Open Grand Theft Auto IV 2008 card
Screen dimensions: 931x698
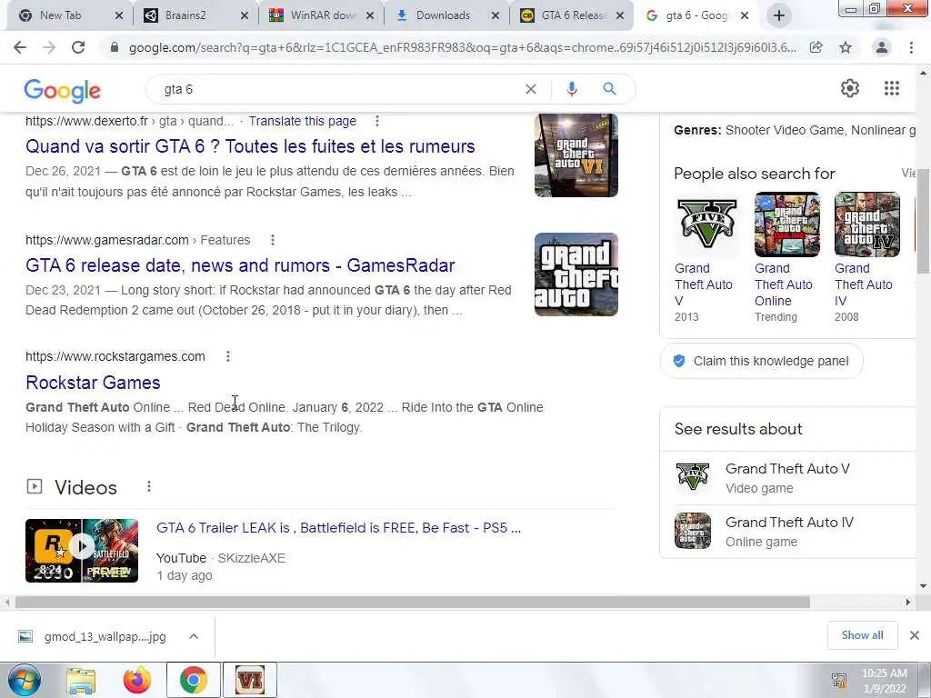click(x=866, y=258)
